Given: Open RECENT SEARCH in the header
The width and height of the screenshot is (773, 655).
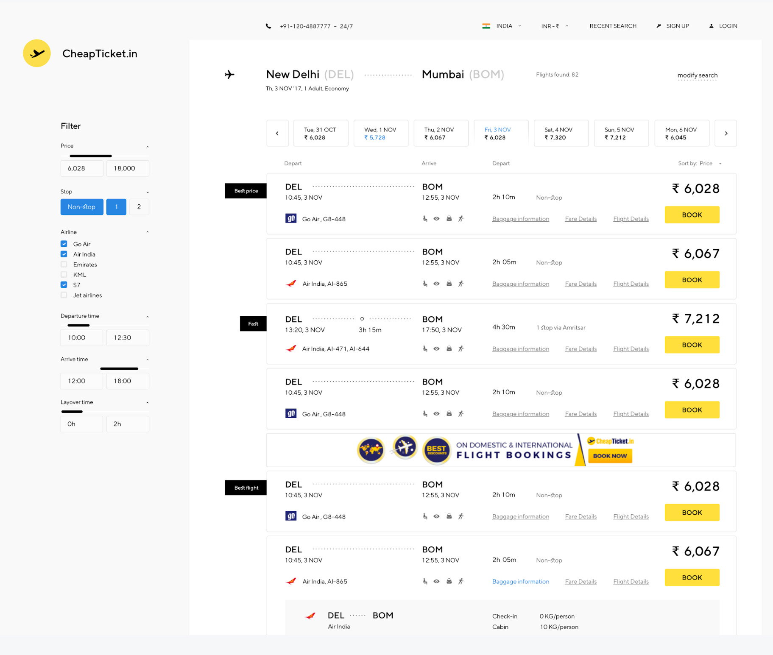Looking at the screenshot, I should (613, 26).
